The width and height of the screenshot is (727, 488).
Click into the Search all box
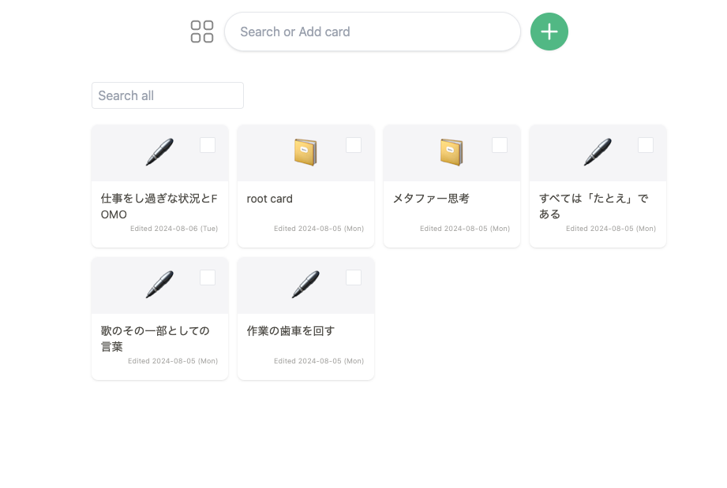[167, 95]
